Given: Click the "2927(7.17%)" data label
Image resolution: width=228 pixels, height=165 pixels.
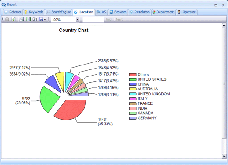Looking at the screenshot, I should tap(20, 68).
